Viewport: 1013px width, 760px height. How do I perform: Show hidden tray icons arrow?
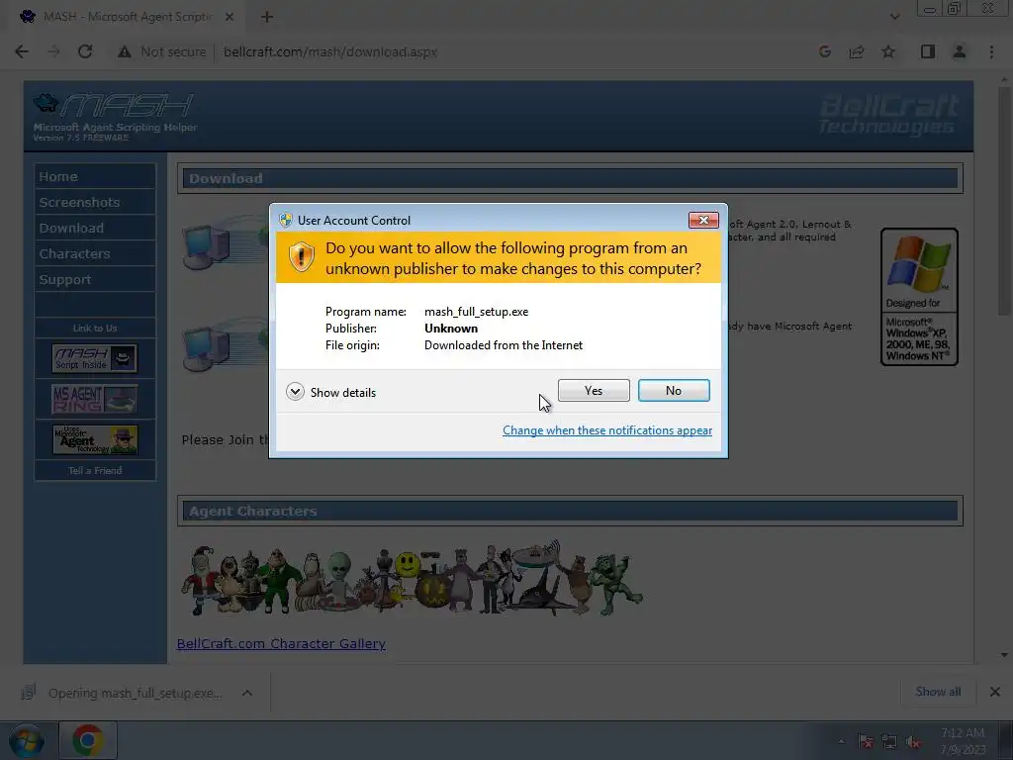point(841,741)
